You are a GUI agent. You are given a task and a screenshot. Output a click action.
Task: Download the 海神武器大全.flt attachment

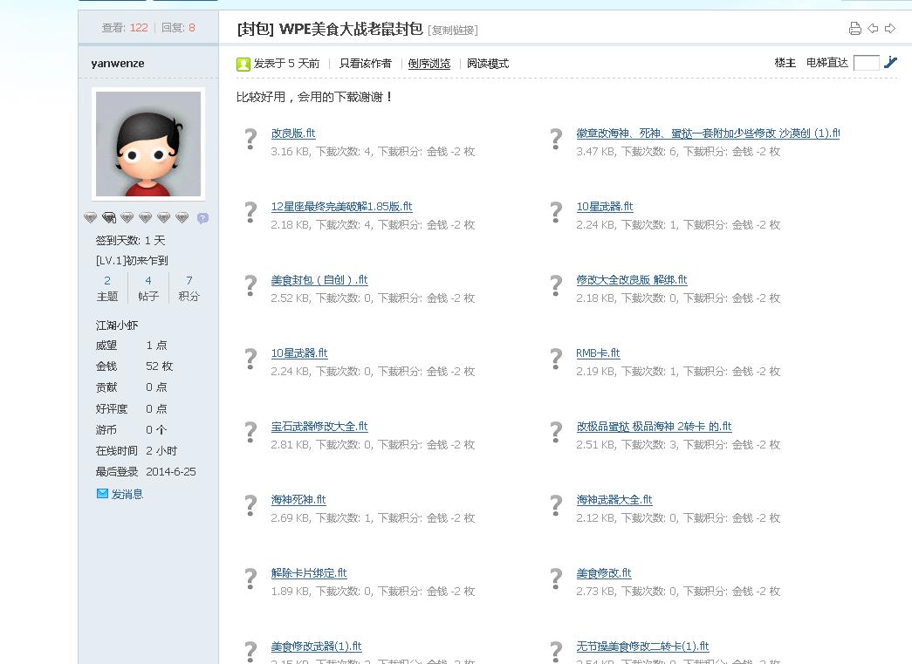click(614, 500)
